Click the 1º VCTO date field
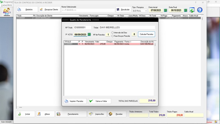Viewport: 220px width, 124px height. [x=80, y=34]
